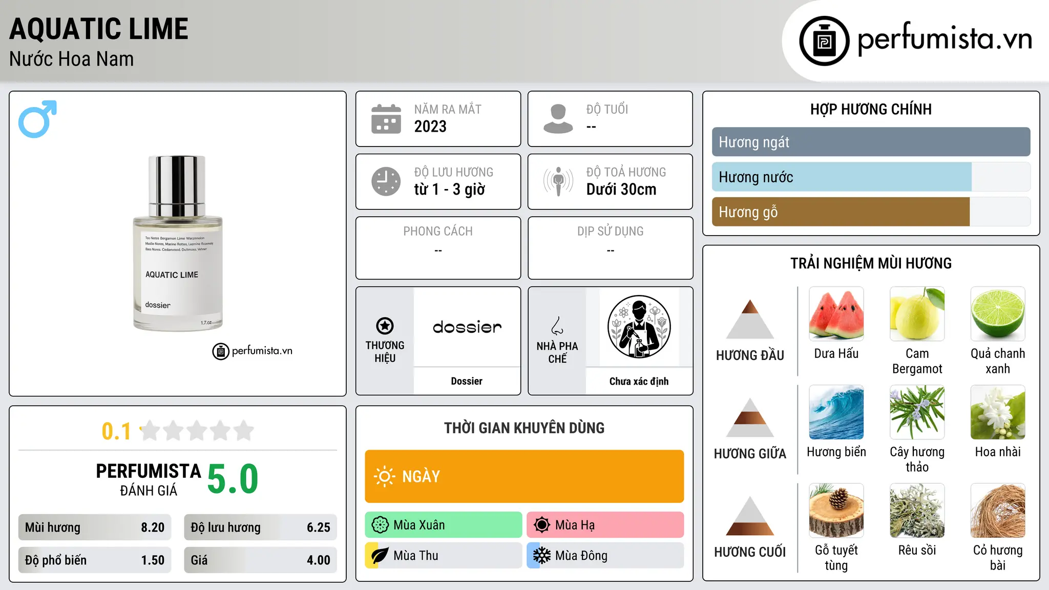
Task: Click the Hương ngát accord bar
Action: coord(871,142)
